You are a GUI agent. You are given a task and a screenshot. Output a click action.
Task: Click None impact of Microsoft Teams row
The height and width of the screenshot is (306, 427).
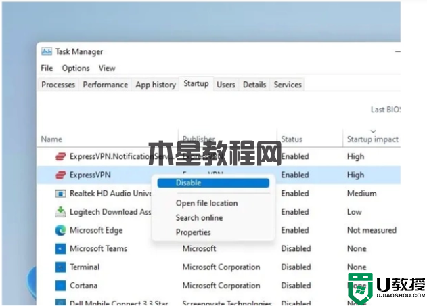tap(357, 248)
